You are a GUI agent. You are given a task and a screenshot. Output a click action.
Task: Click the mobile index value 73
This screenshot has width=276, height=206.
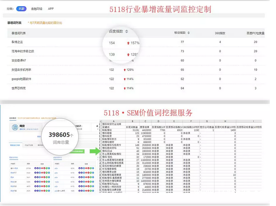pyautogui.click(x=182, y=51)
